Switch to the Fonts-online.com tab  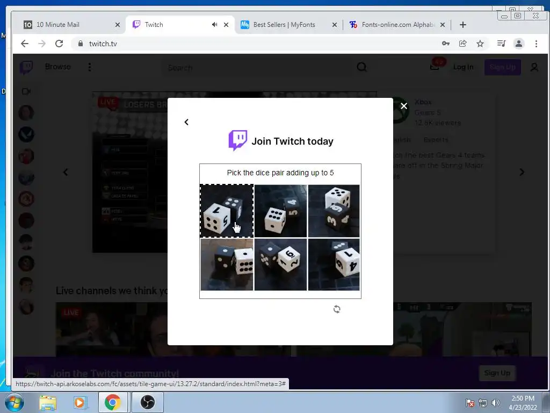[398, 25]
